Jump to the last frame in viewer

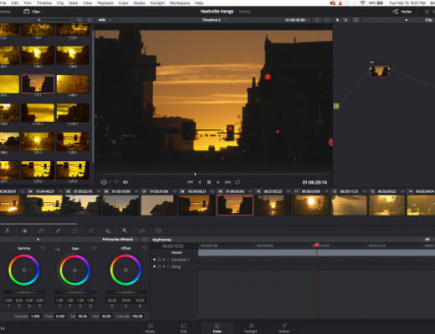coord(228,182)
